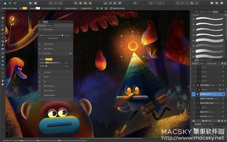Enable the Inner Glow effect checkbox
227x142 pixels.
[43, 72]
